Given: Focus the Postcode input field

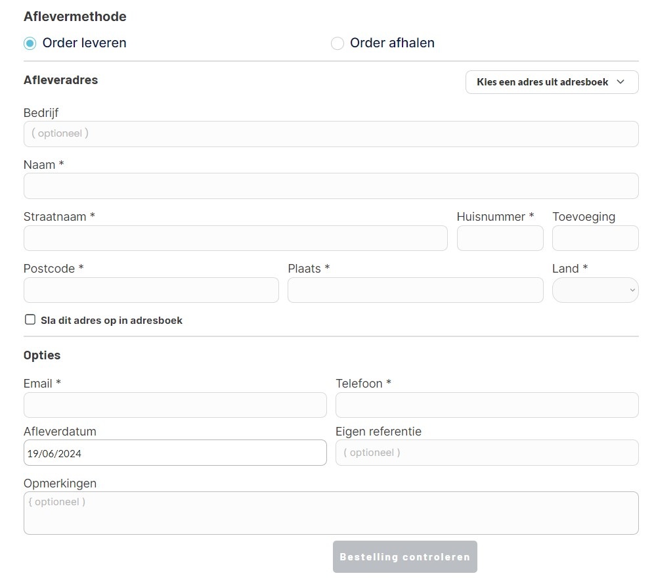Looking at the screenshot, I should [151, 290].
